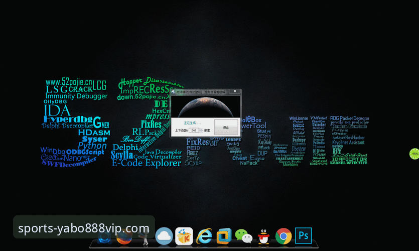Launch VMware Workstation from the dock

coord(224,236)
